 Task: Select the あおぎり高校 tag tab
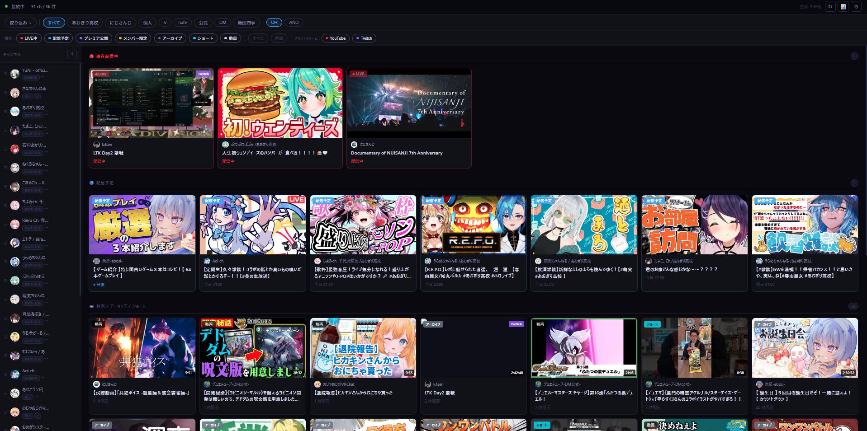pos(85,23)
